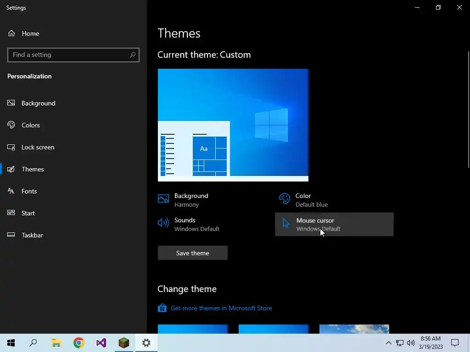Click the Background picture icon in sidebar
Viewport: 470px width, 352px height.
pyautogui.click(x=11, y=103)
